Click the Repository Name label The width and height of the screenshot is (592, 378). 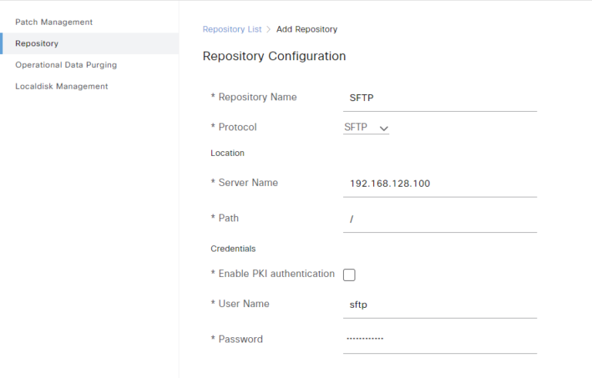[x=257, y=97]
